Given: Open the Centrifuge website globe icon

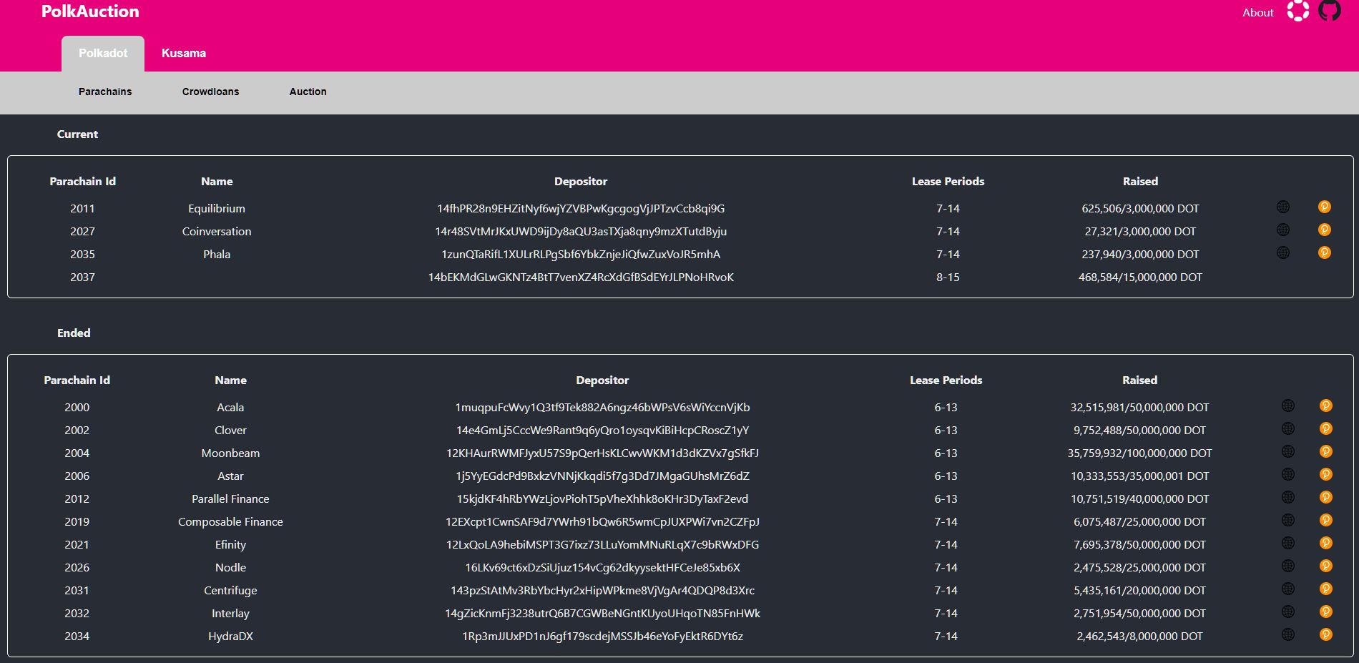Looking at the screenshot, I should 1288,589.
